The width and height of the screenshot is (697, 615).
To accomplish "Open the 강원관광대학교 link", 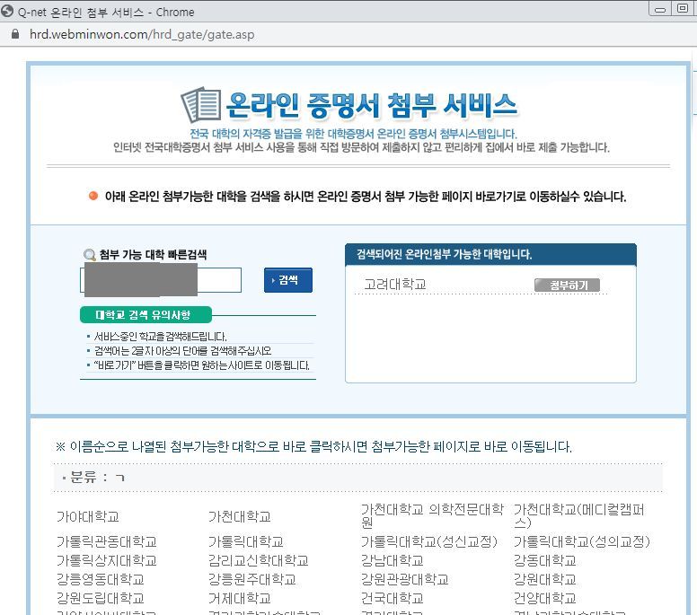I will 404,579.
